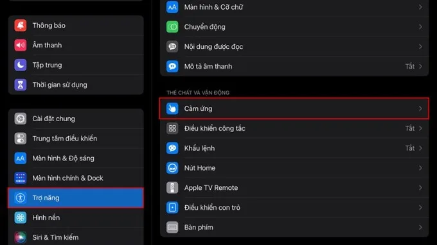The width and height of the screenshot is (437, 245).
Task: Tap the Apple TV Remote icon
Action: pyautogui.click(x=172, y=188)
